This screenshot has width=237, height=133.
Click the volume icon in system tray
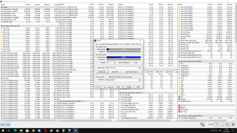pos(216,130)
